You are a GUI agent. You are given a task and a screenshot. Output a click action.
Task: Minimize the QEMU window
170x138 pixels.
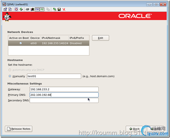click(149, 4)
